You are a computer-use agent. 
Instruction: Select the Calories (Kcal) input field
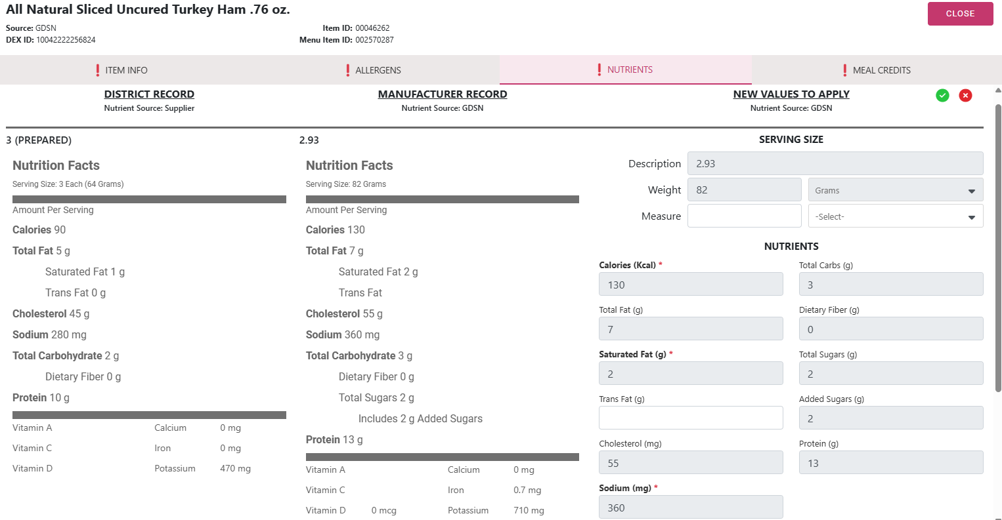691,284
